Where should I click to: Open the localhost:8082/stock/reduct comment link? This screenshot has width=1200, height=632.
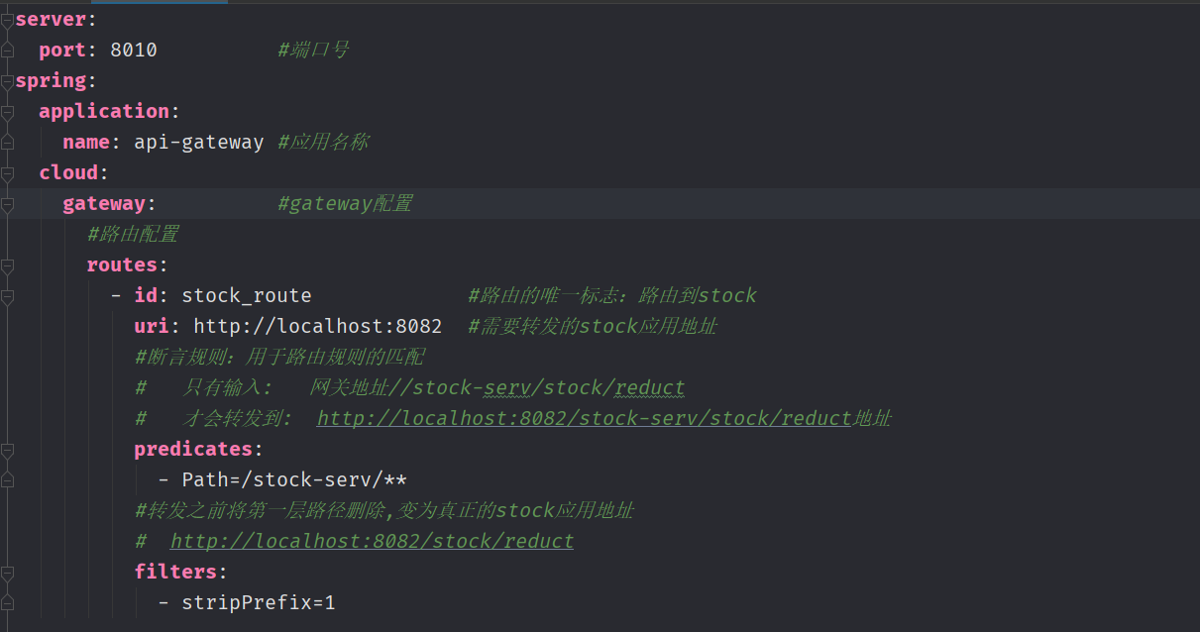[372, 542]
